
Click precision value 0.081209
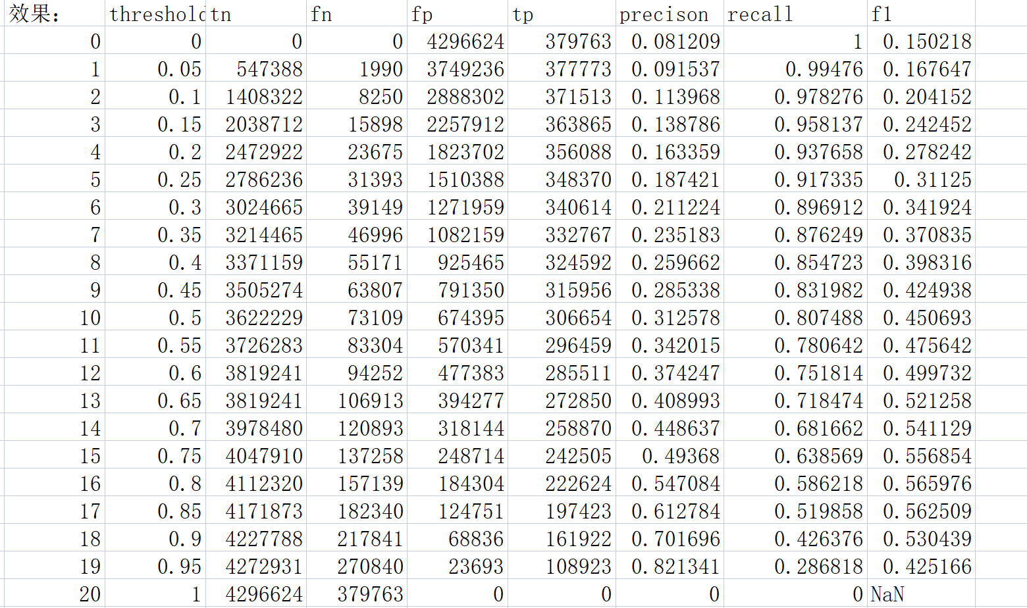tap(670, 41)
